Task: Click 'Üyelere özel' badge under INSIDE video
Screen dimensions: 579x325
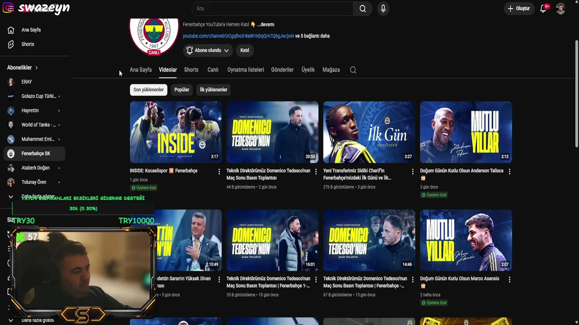Action: pyautogui.click(x=143, y=188)
